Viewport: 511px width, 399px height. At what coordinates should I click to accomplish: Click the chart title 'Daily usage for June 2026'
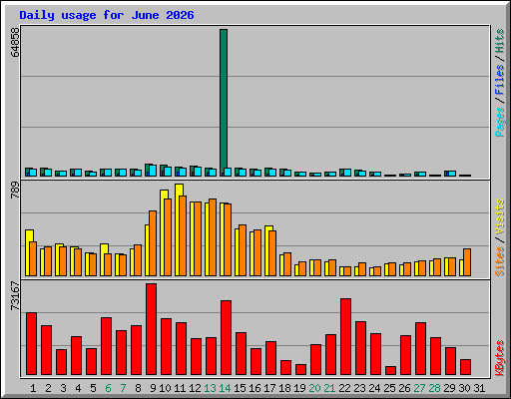pos(107,15)
